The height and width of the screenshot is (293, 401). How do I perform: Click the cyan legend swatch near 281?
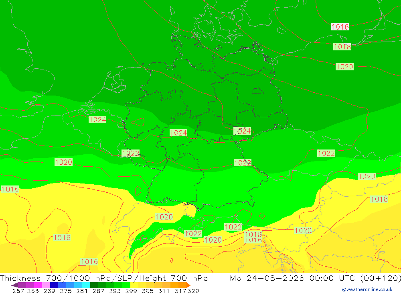(x=86, y=285)
